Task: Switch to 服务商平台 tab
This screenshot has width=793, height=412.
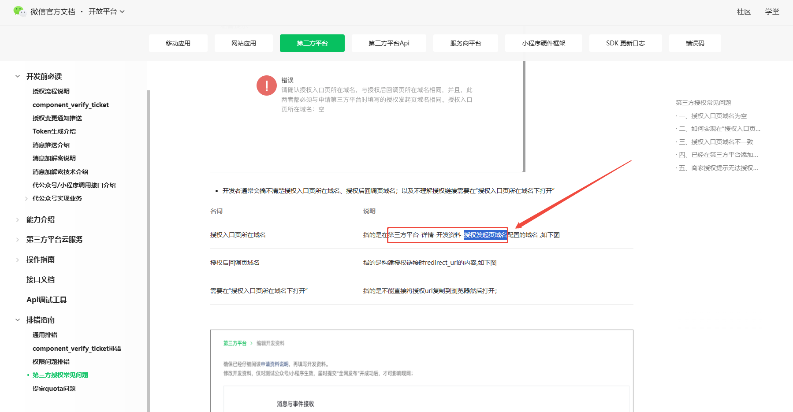Action: tap(465, 43)
